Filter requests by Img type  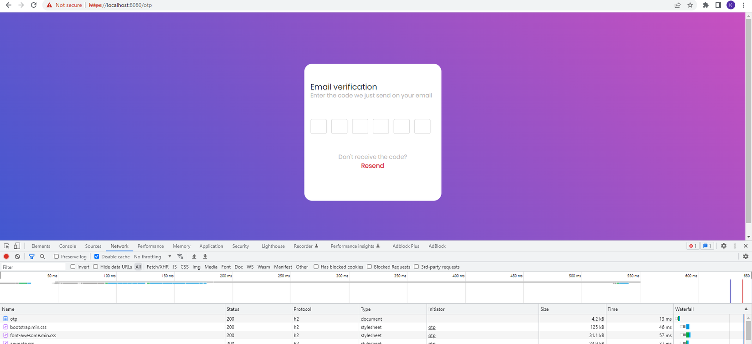point(196,267)
